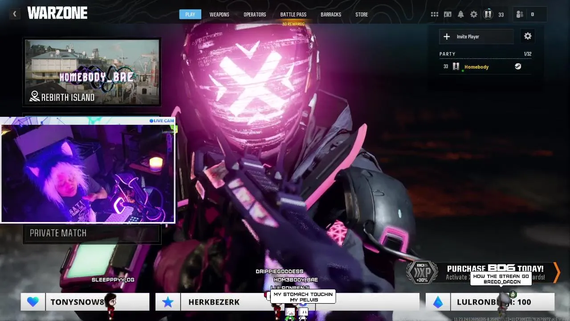Image resolution: width=570 pixels, height=321 pixels.
Task: Go back using the top-left arrow
Action: (x=14, y=14)
